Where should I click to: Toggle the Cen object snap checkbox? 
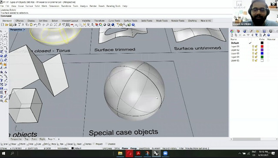point(36,144)
